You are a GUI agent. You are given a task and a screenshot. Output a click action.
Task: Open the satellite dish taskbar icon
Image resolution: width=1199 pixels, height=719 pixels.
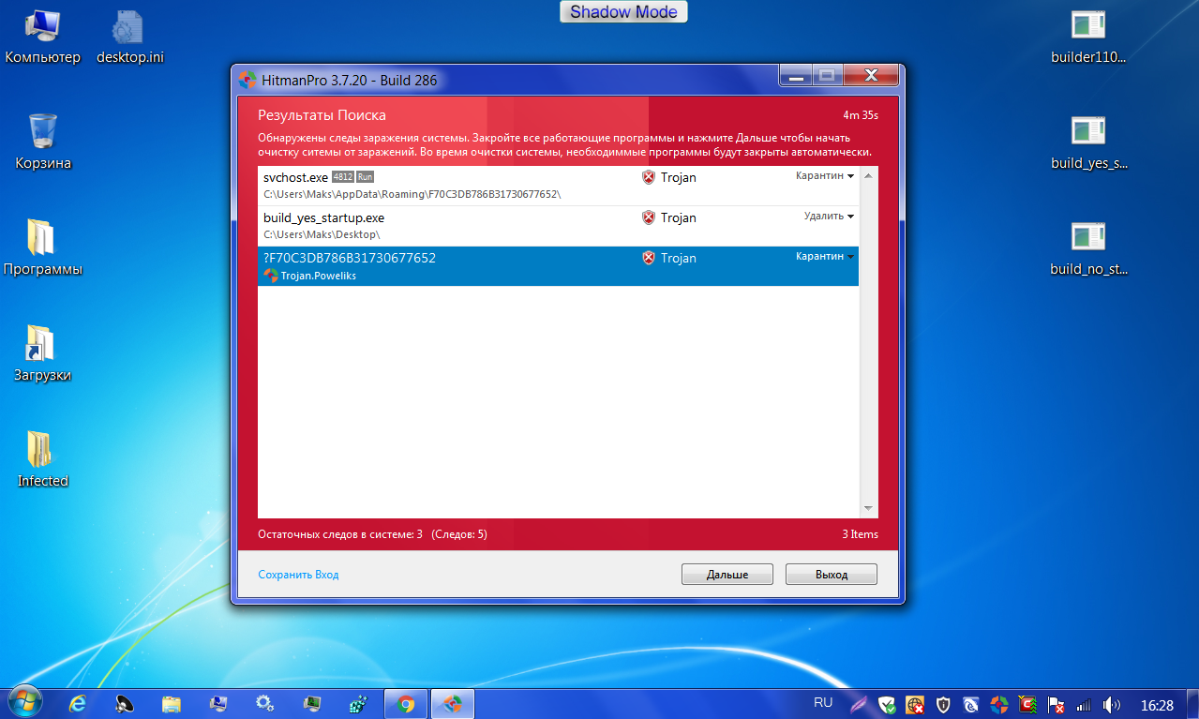click(x=125, y=703)
